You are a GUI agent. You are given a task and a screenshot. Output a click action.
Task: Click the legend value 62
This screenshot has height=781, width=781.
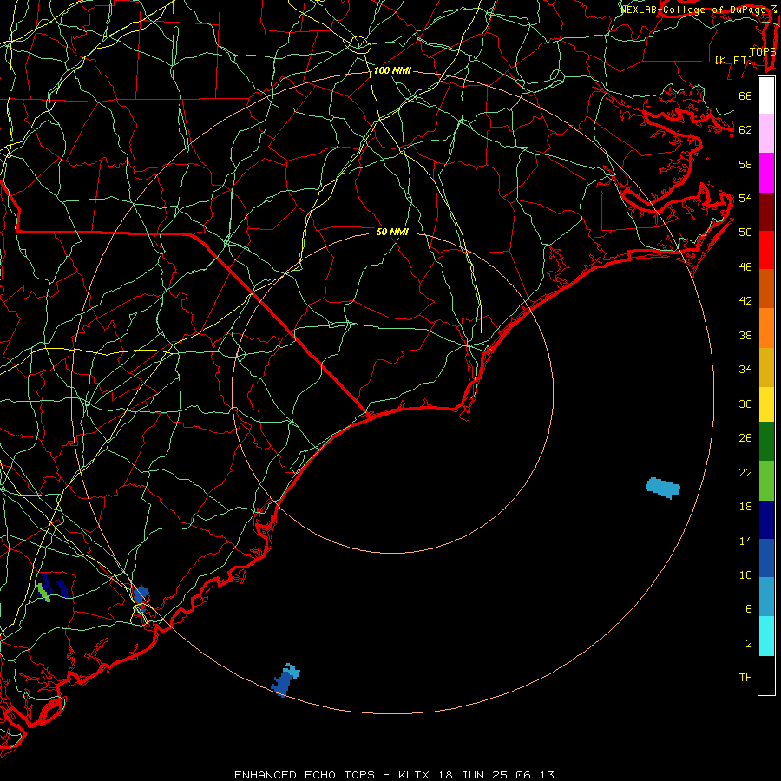[x=745, y=130]
